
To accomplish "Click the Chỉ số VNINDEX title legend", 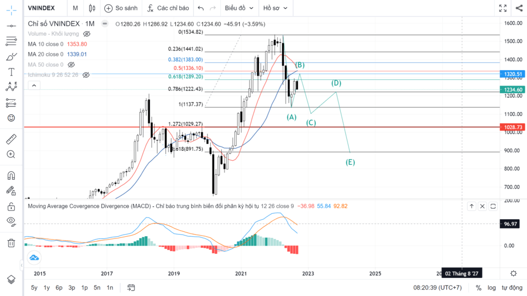I will [54, 24].
